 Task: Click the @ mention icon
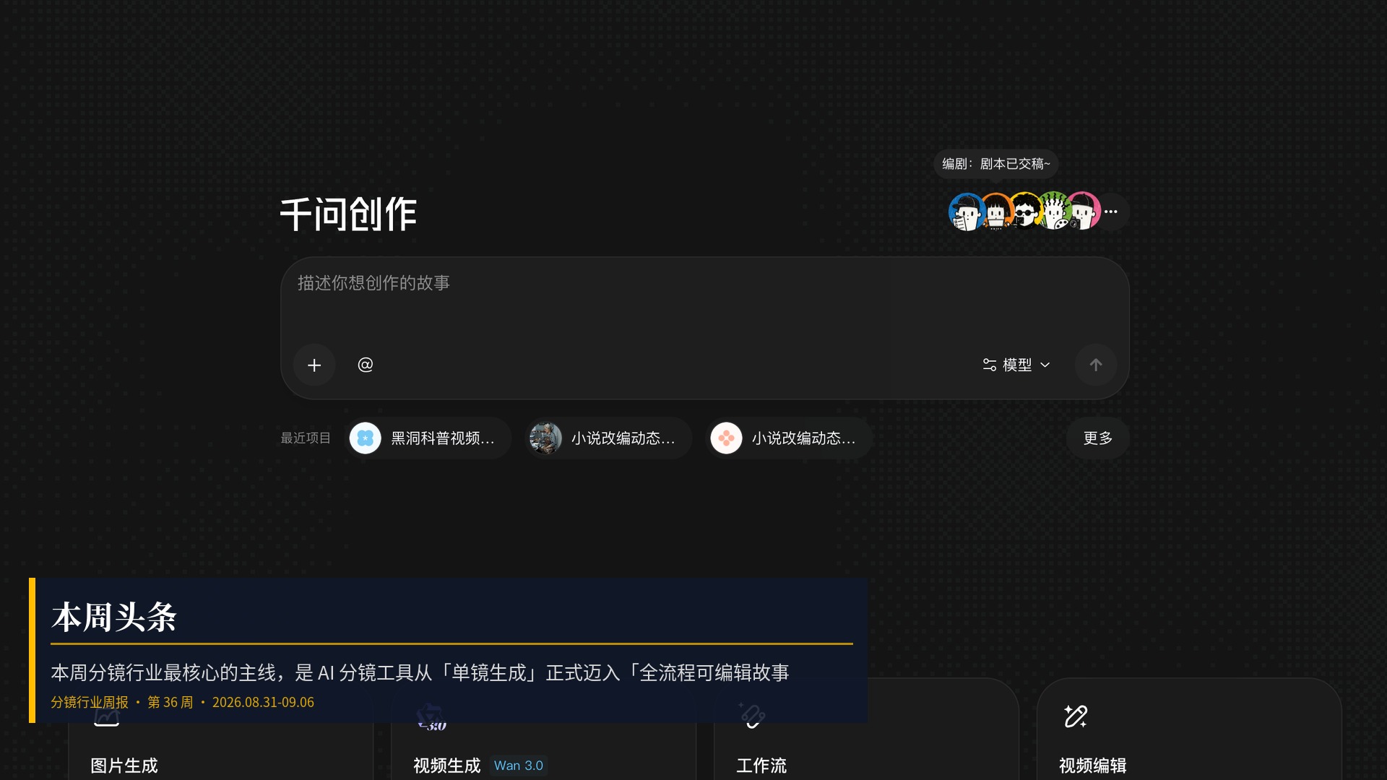pyautogui.click(x=366, y=365)
